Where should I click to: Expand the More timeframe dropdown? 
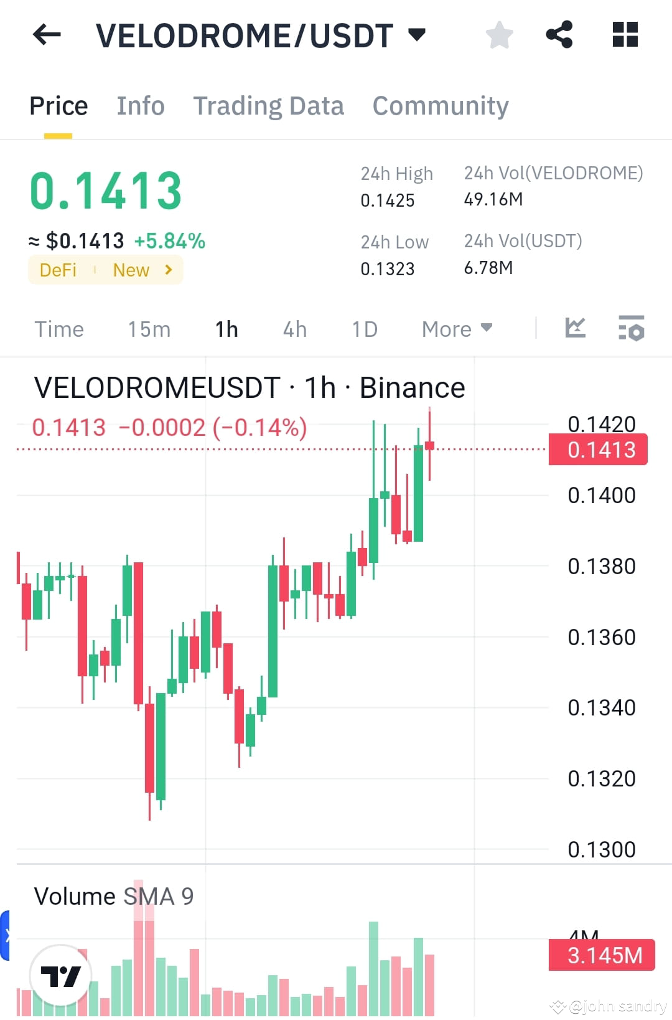[x=457, y=329]
